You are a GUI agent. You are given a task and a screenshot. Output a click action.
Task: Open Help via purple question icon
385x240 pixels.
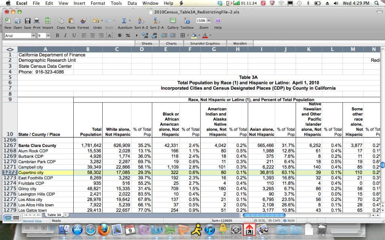click(218, 21)
